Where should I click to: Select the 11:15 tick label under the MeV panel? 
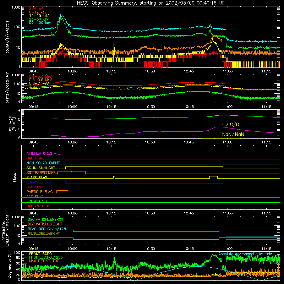click(x=267, y=107)
